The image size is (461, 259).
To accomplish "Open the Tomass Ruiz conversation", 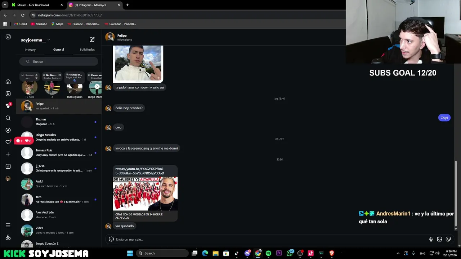I will coord(59,153).
